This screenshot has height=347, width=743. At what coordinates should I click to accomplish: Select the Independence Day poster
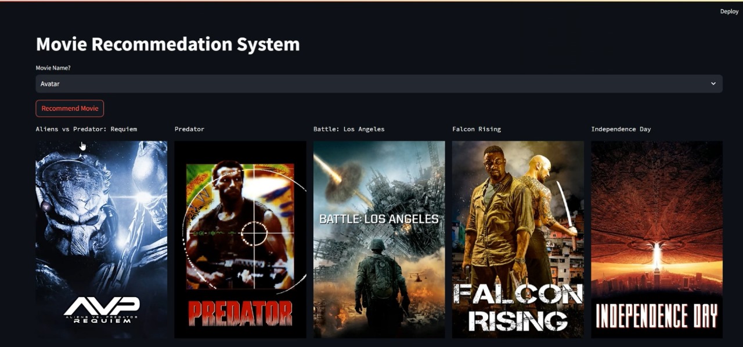657,239
